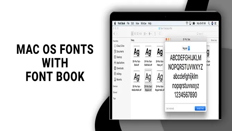The image size is (232, 131).
Task: Select iCloud Drive in sidebar
Action: pos(119,46)
